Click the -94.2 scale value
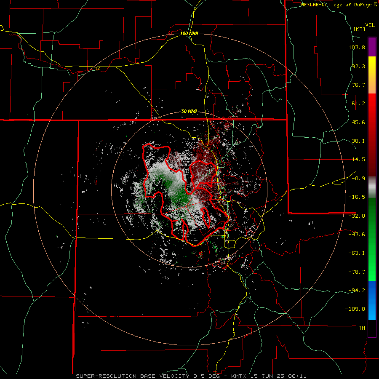The width and height of the screenshot is (379, 379). (x=357, y=290)
